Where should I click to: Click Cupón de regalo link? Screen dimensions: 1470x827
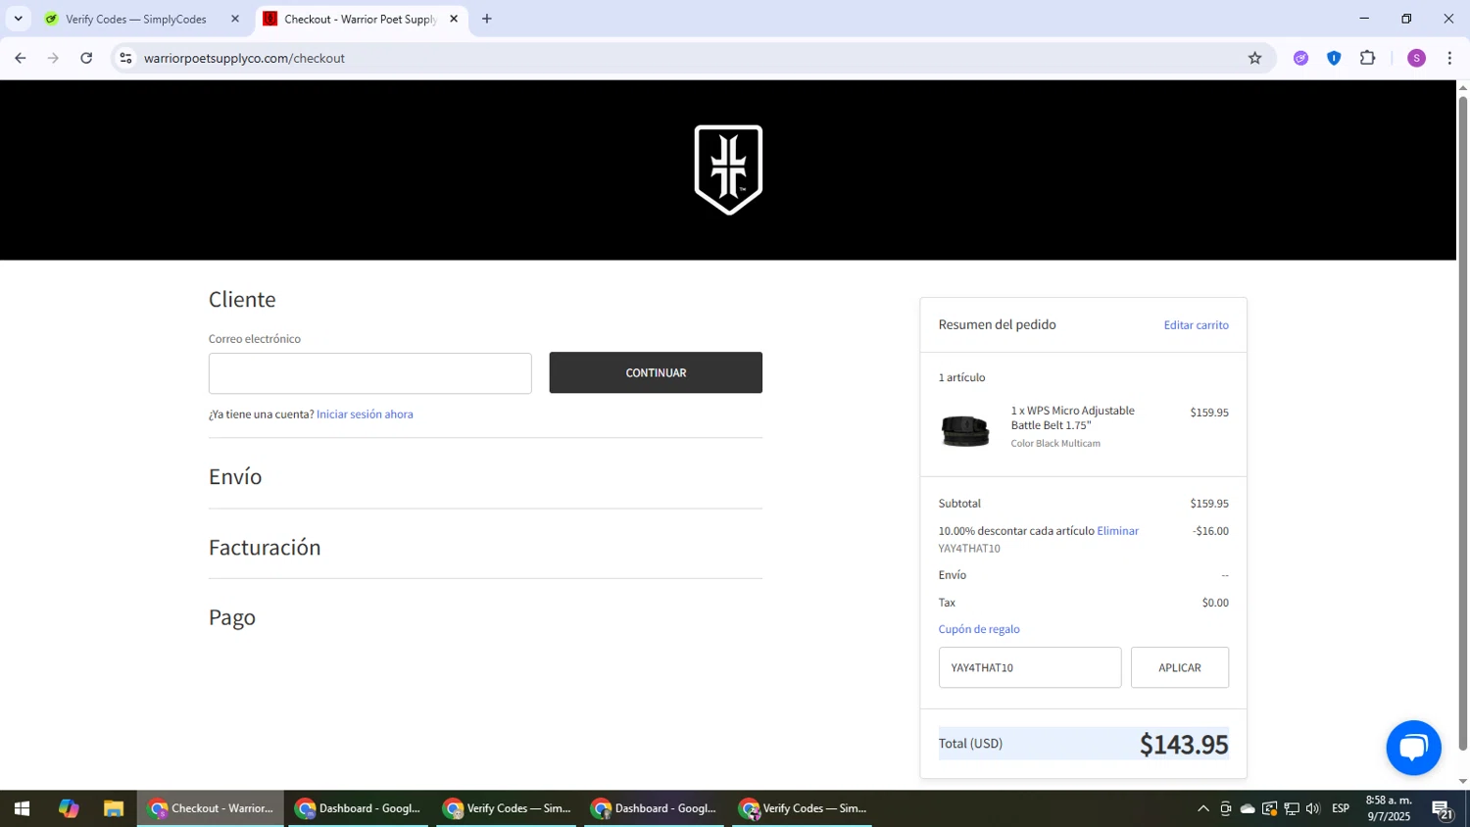tap(979, 629)
